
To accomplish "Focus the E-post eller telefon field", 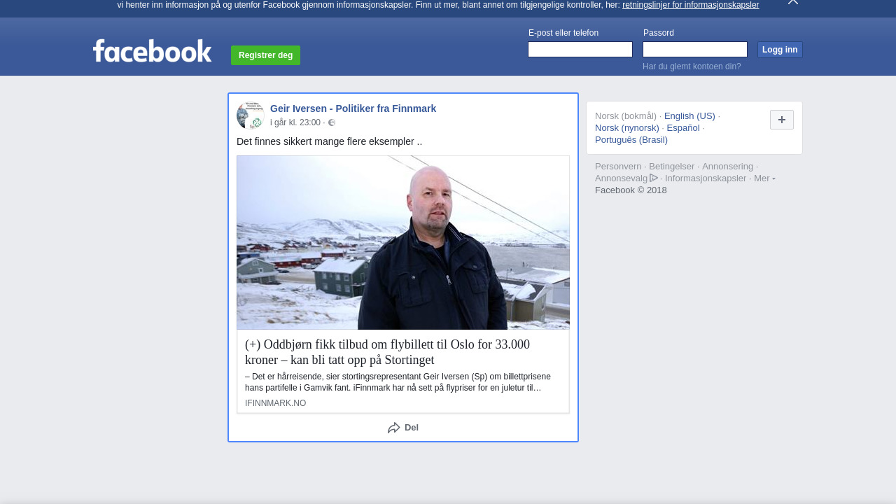I will point(580,49).
